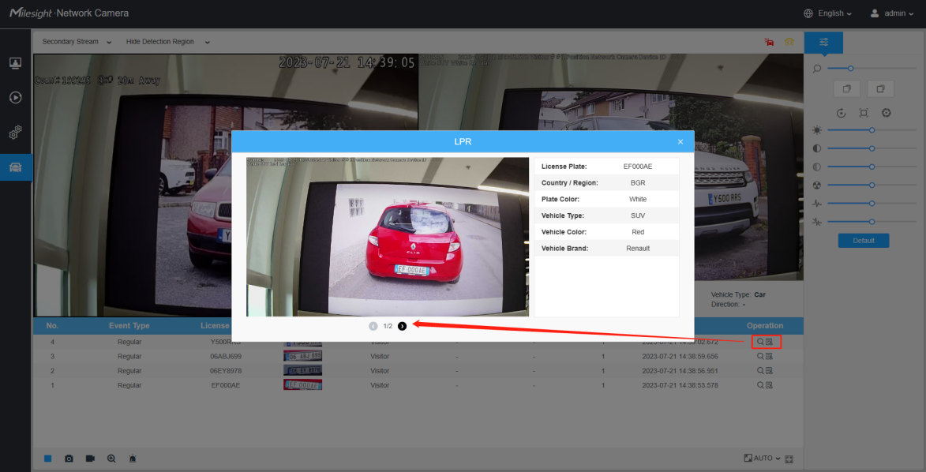Open English language dropdown

pyautogui.click(x=828, y=13)
